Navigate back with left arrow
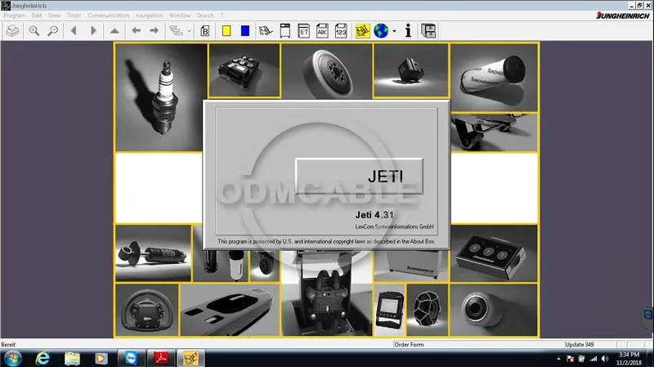Screen dimensions: 654x367 [x=136, y=31]
